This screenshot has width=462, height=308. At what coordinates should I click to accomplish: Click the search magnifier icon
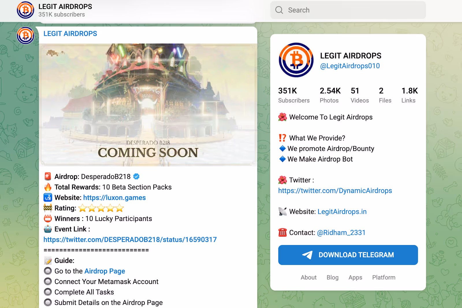[279, 10]
